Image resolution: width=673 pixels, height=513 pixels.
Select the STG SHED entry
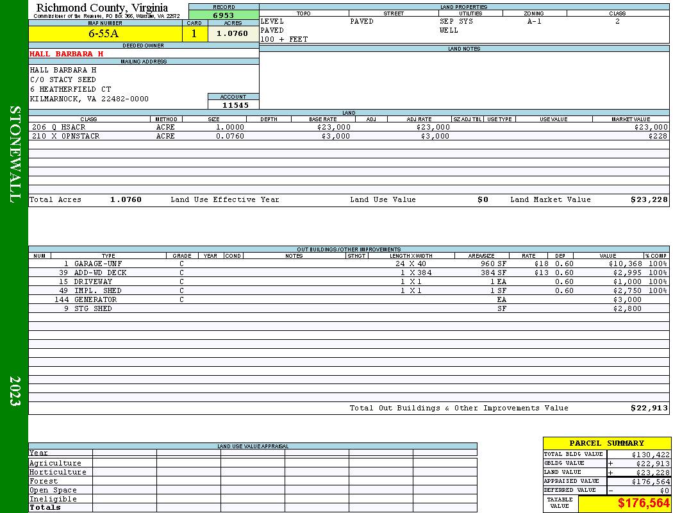(x=93, y=308)
